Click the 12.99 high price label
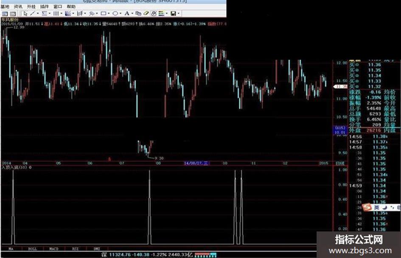This screenshot has height=258, width=401. 19,28
